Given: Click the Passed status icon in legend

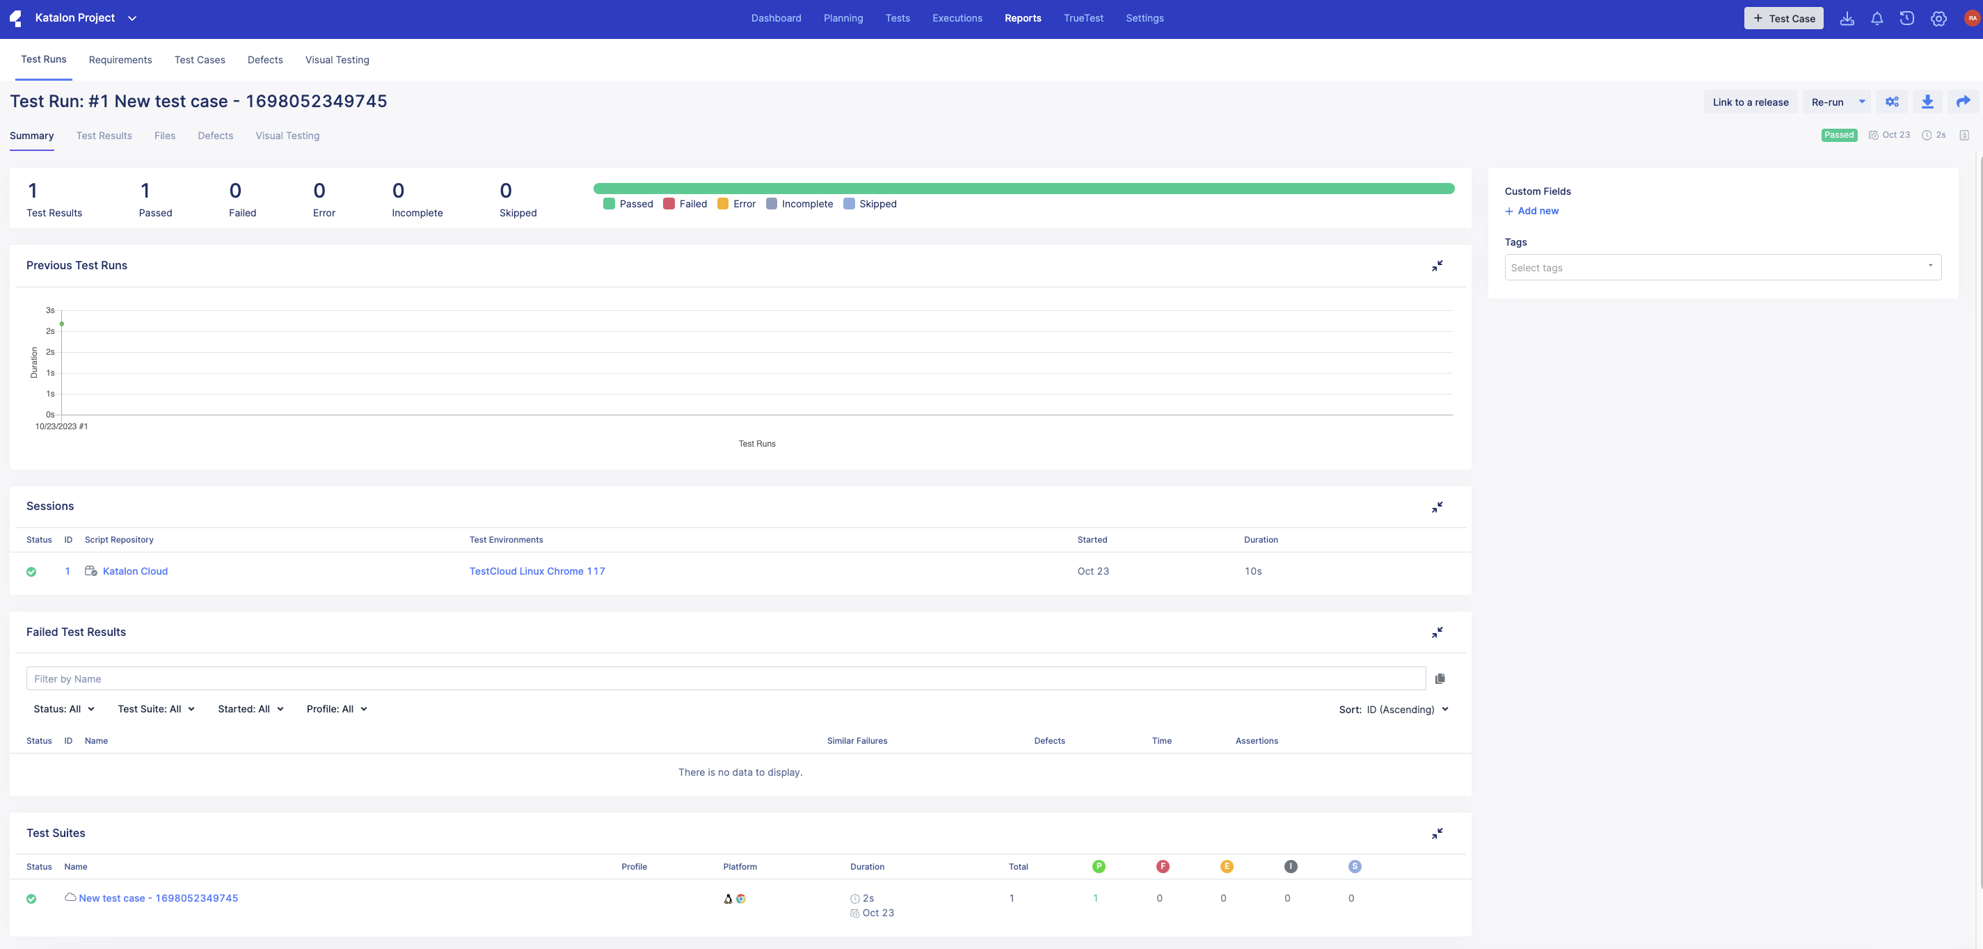Looking at the screenshot, I should coord(611,204).
